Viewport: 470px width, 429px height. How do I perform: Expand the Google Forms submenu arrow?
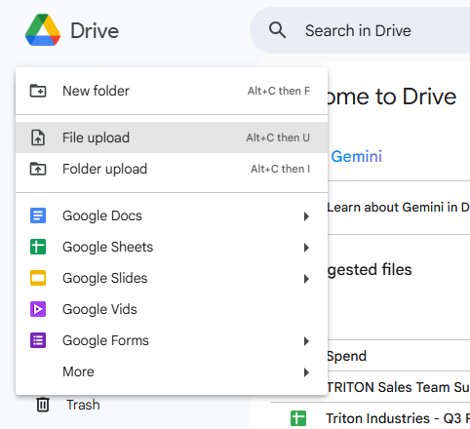coord(306,341)
